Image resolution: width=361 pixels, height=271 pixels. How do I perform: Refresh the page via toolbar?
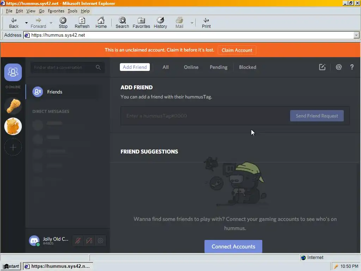point(82,23)
